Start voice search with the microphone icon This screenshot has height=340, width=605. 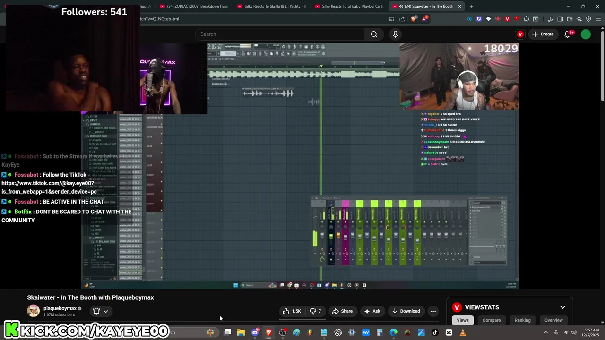396,34
